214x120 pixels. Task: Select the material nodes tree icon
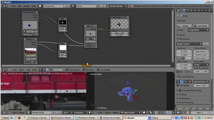[x=40, y=70]
